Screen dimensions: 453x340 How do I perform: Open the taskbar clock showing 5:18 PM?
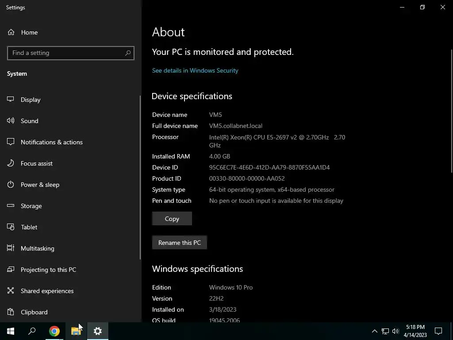[x=415, y=331]
